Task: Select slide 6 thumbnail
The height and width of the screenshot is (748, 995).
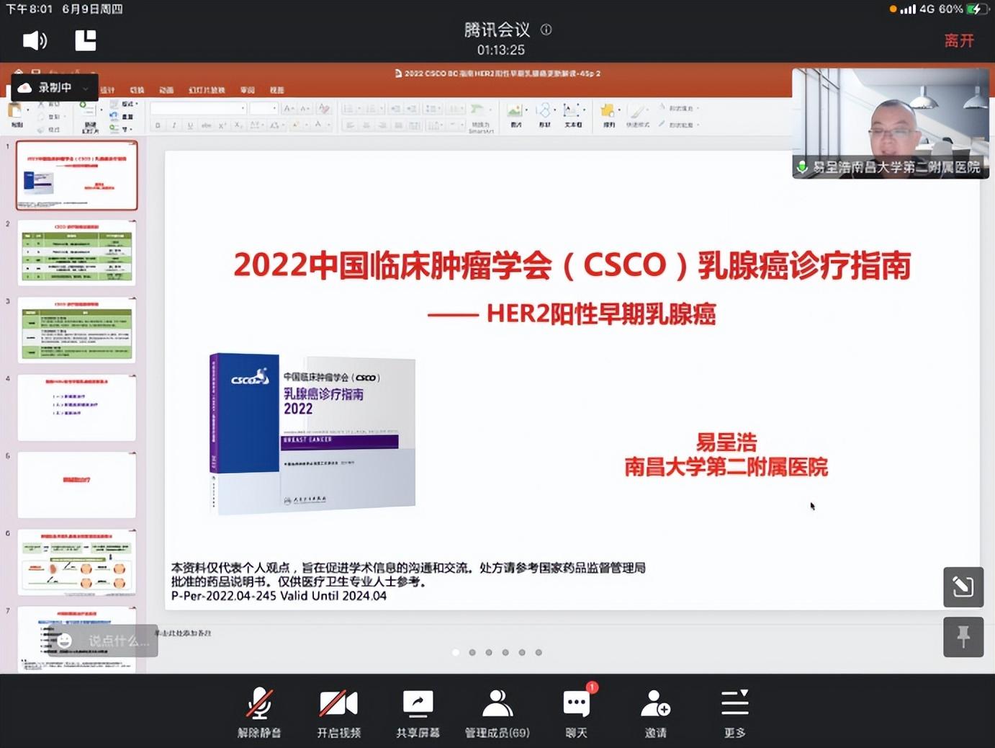Action: pos(76,562)
